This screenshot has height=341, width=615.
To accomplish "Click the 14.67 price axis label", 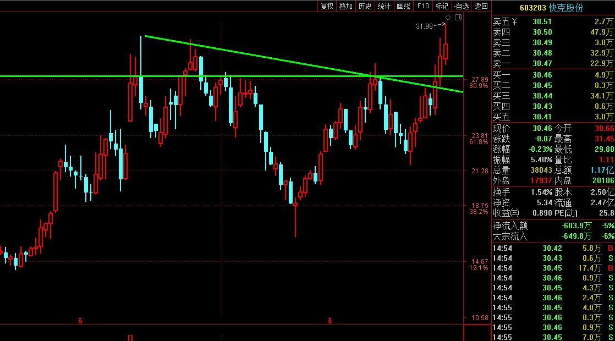I will click(480, 261).
